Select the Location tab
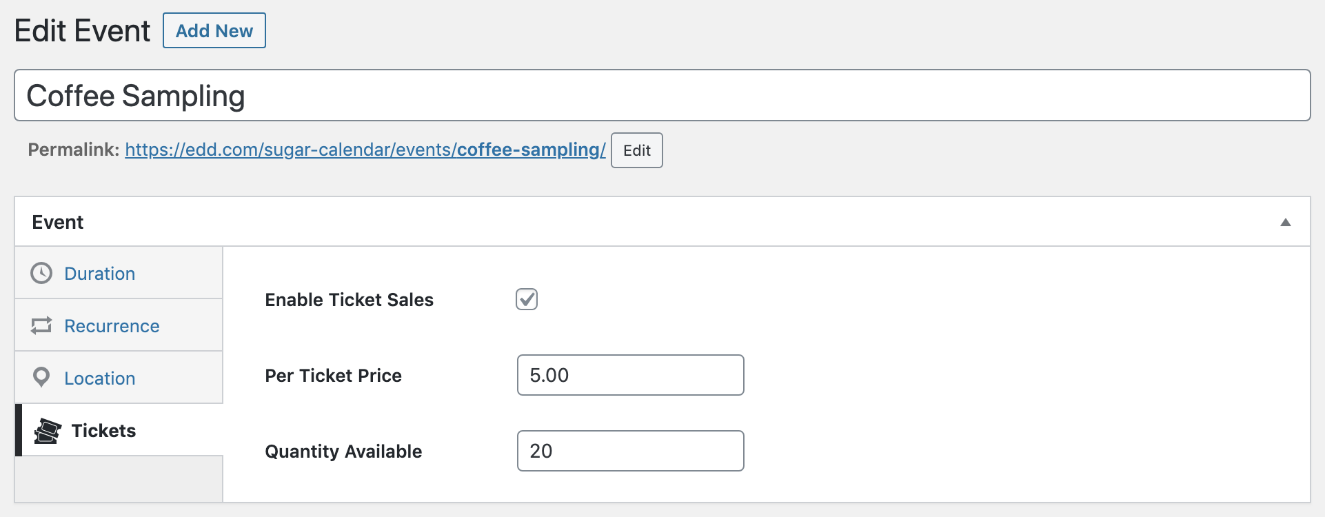 (x=119, y=378)
